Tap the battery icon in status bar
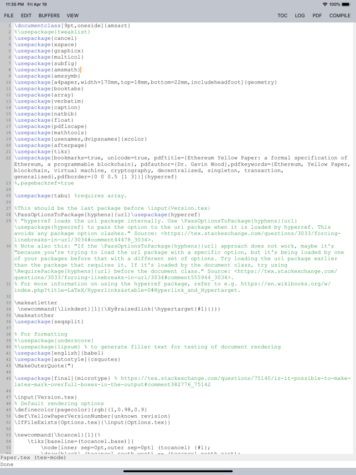Image resolution: width=356 pixels, height=475 pixels. (x=346, y=4)
